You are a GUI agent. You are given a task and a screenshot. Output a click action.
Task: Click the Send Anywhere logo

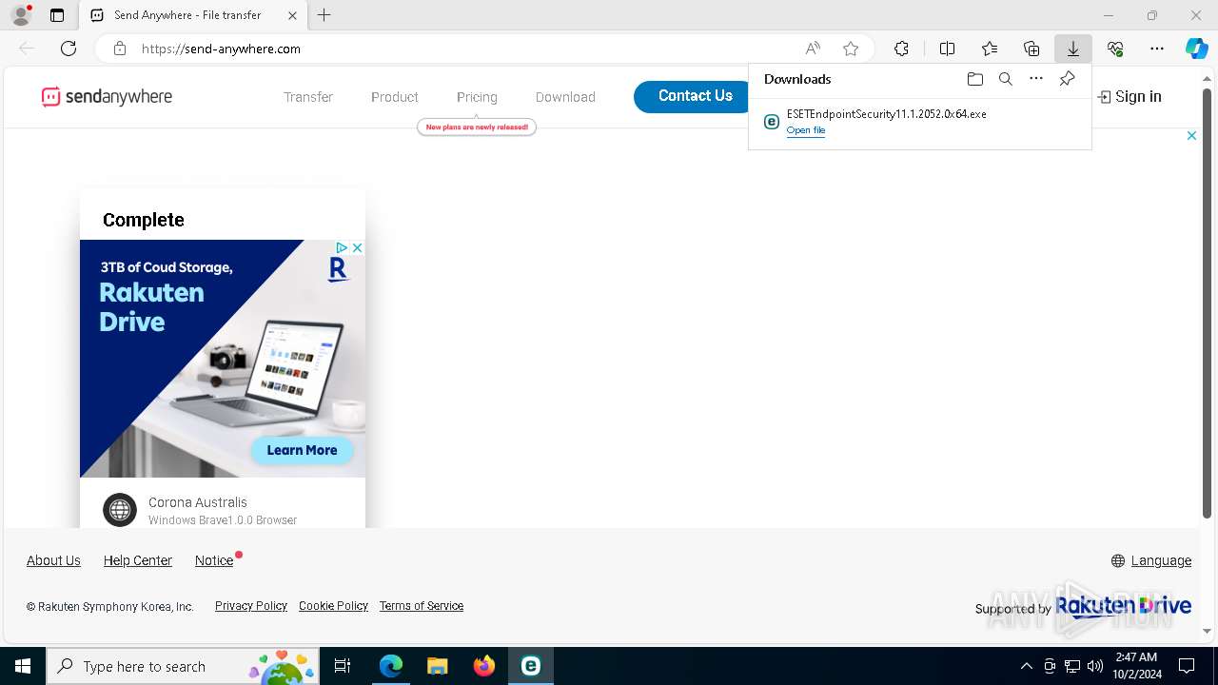(107, 97)
